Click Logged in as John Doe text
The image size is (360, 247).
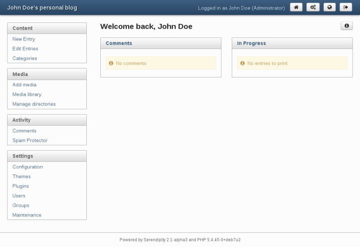(241, 8)
